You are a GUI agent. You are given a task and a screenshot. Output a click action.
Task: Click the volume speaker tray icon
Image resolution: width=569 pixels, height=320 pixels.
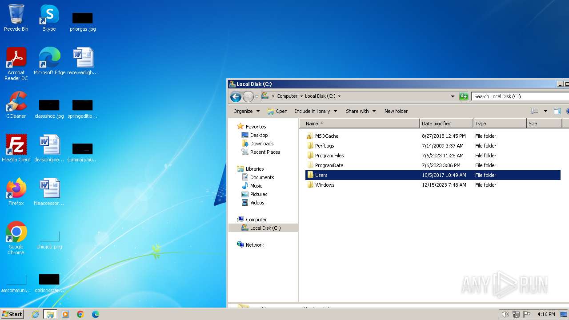505,314
